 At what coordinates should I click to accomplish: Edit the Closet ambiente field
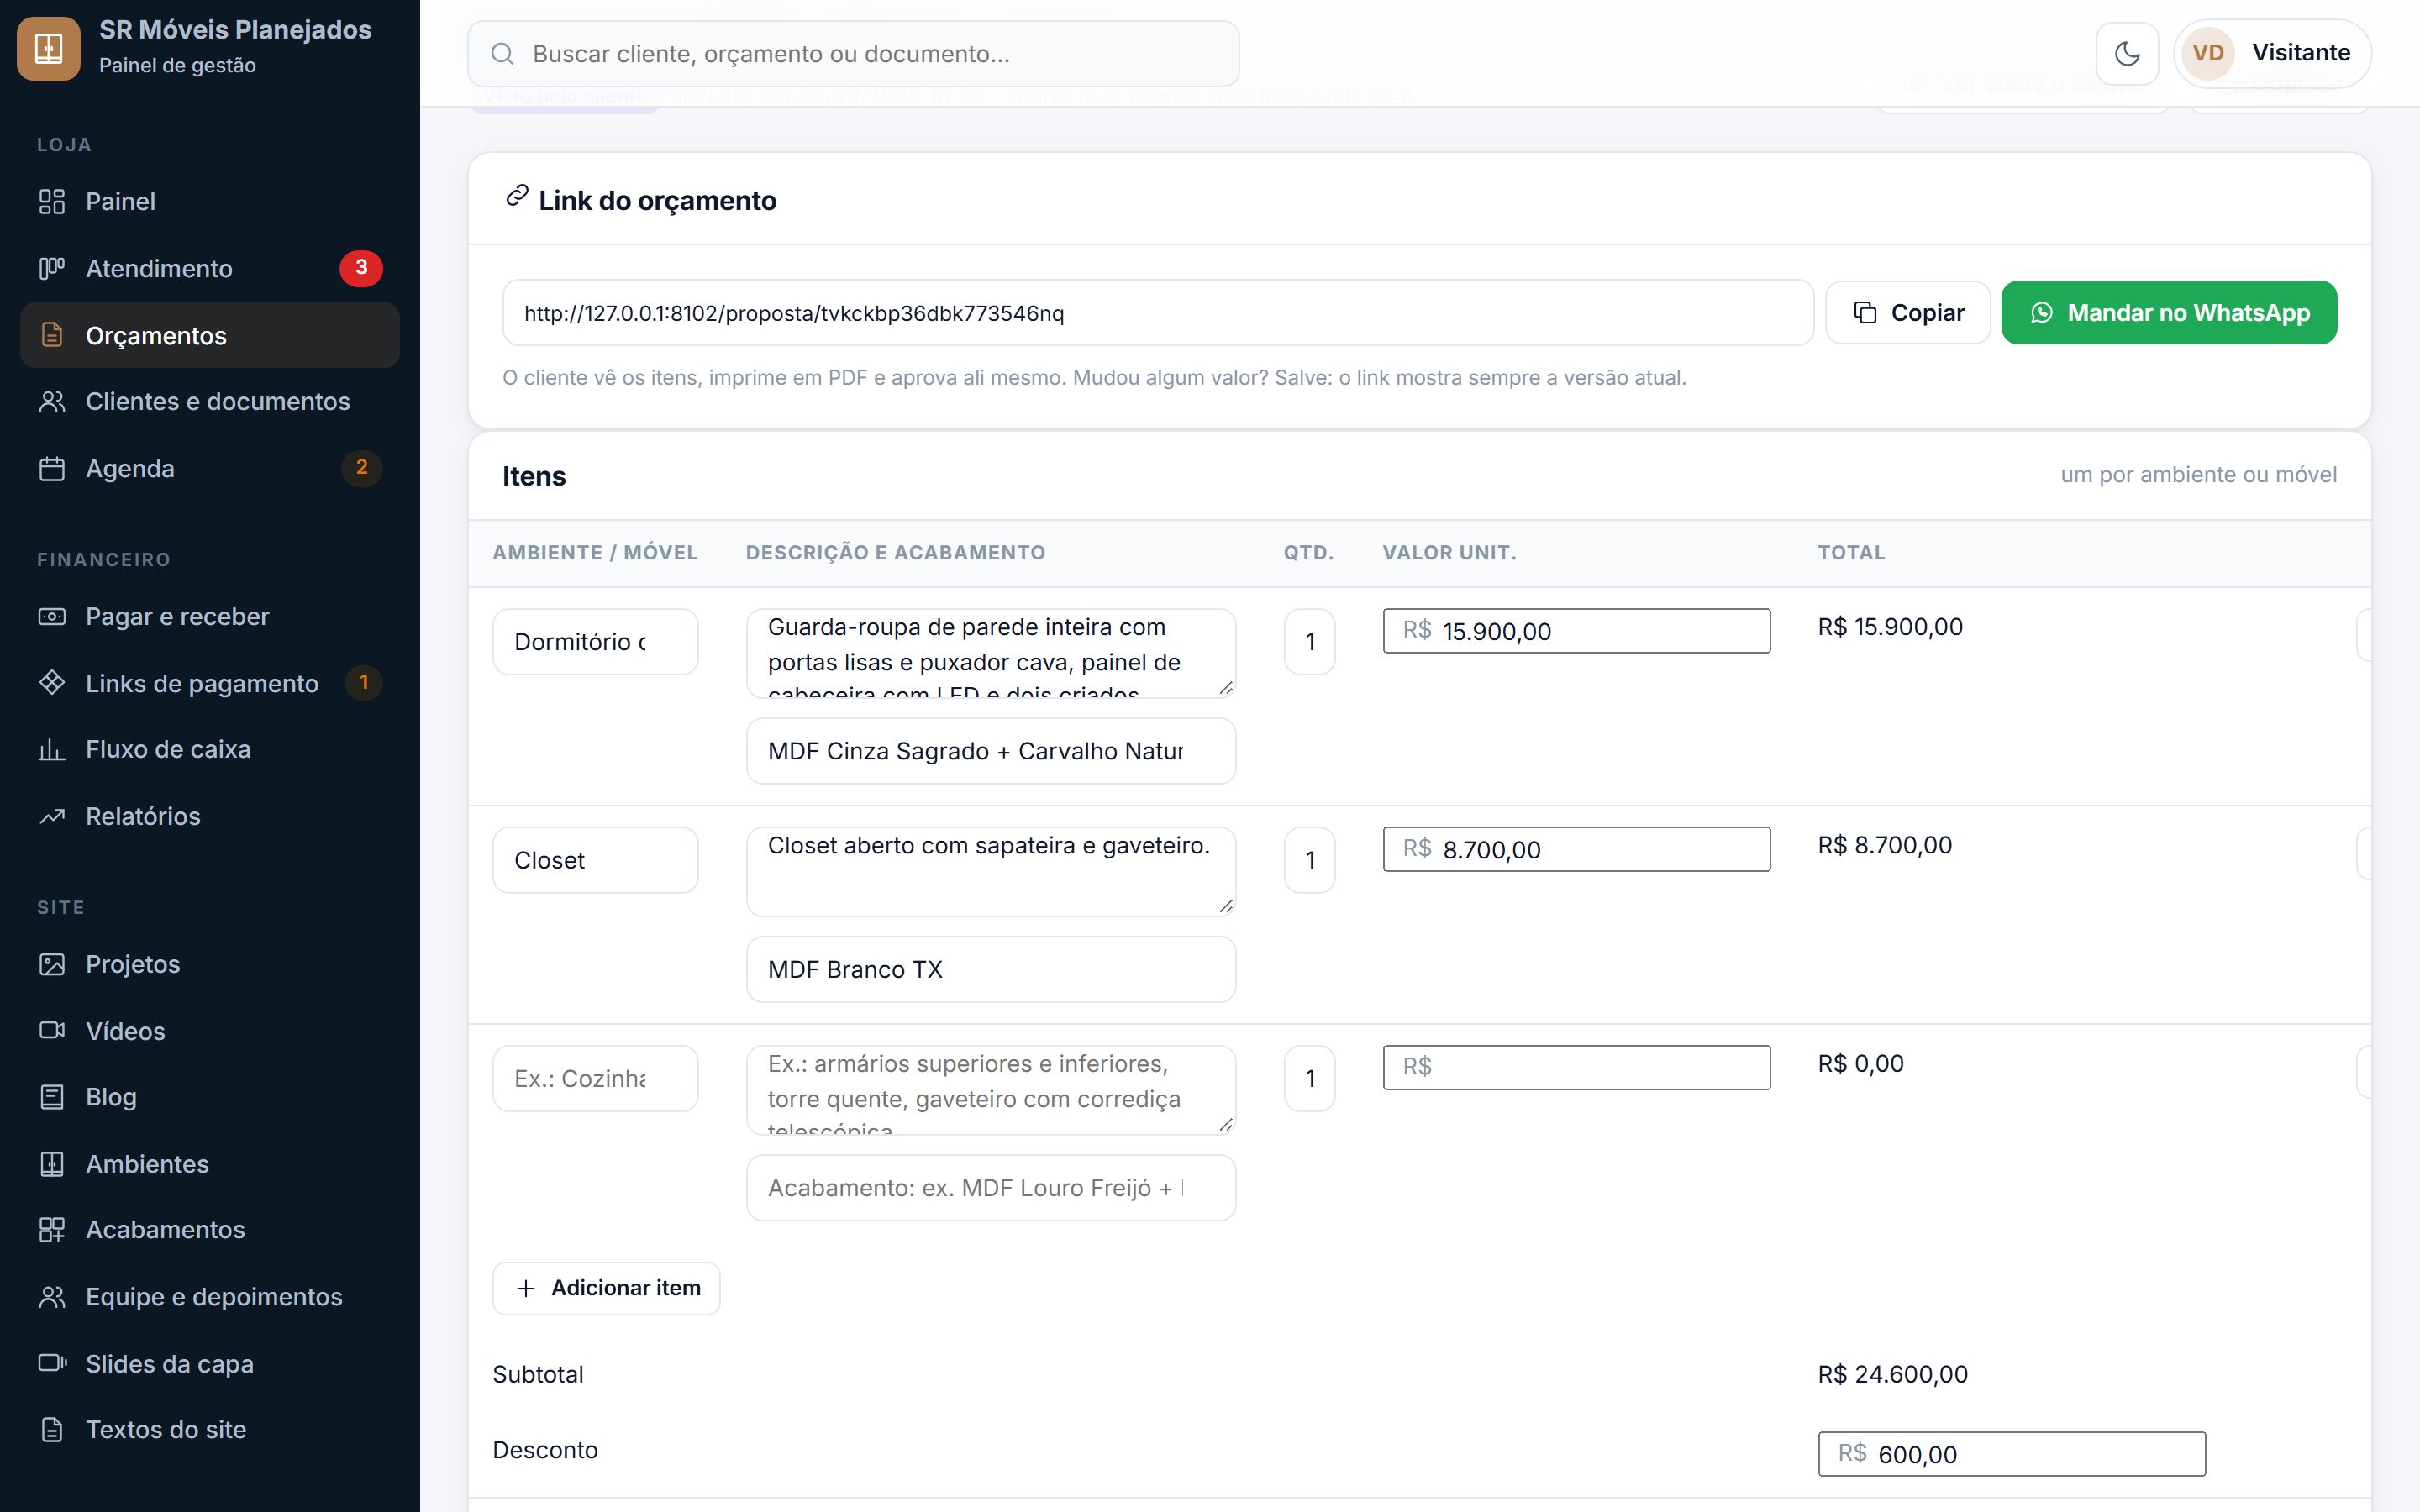click(x=595, y=860)
